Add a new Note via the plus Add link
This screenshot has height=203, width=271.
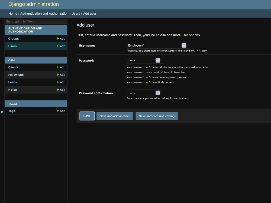pos(61,90)
